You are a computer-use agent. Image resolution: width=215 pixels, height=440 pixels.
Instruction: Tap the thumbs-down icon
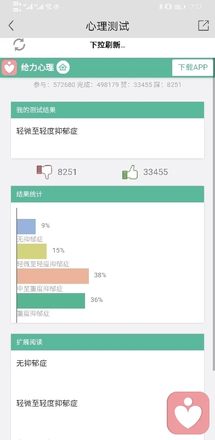click(44, 172)
